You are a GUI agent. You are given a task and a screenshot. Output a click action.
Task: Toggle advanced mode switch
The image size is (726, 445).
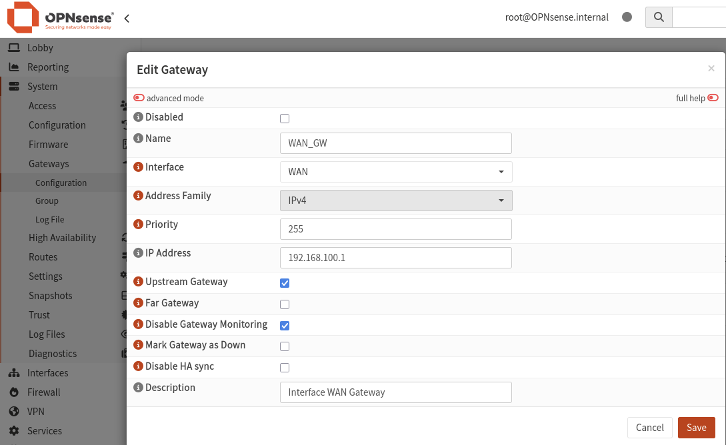[x=139, y=98]
